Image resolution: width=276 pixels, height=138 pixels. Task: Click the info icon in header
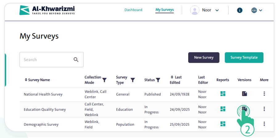click(x=240, y=10)
